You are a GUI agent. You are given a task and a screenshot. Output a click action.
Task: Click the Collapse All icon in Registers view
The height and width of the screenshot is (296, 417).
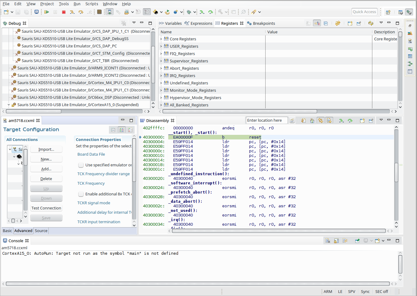point(326,23)
